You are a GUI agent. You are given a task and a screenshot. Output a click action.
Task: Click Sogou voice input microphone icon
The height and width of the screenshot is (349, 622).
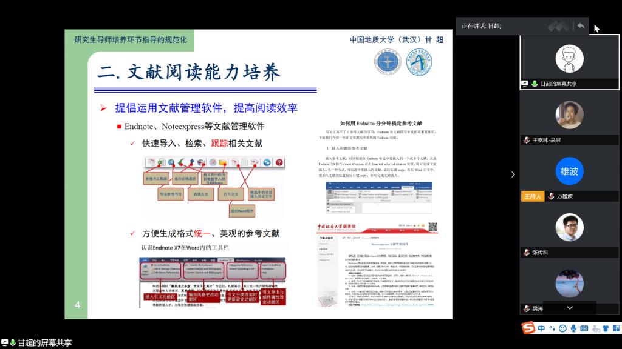click(x=573, y=328)
